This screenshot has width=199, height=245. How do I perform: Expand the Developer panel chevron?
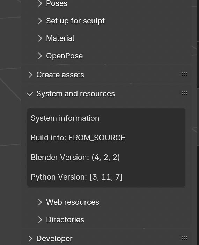pyautogui.click(x=30, y=238)
